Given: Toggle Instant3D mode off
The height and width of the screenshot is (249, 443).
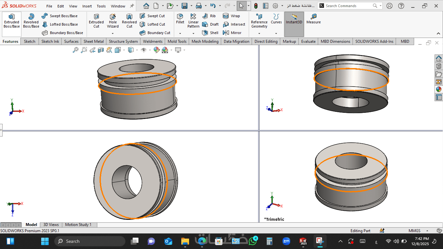Looking at the screenshot, I should tap(294, 19).
